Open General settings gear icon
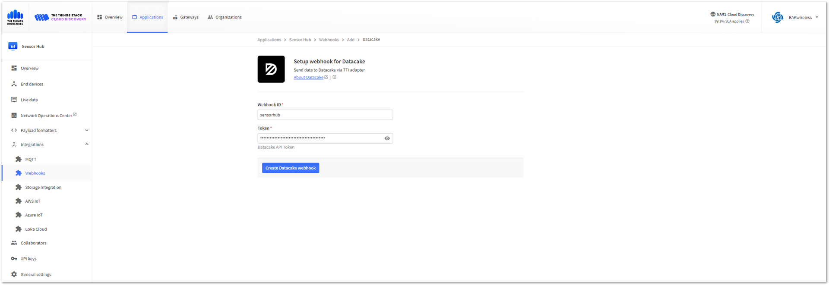This screenshot has width=829, height=285. tap(14, 274)
